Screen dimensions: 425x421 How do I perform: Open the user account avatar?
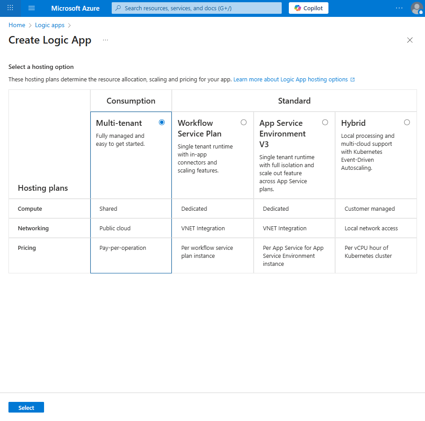point(417,8)
